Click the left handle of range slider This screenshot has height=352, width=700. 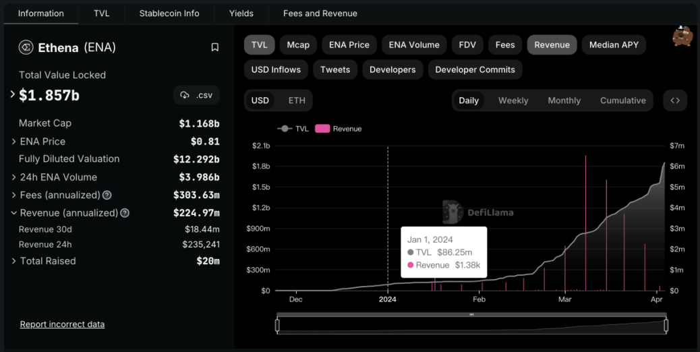point(277,325)
